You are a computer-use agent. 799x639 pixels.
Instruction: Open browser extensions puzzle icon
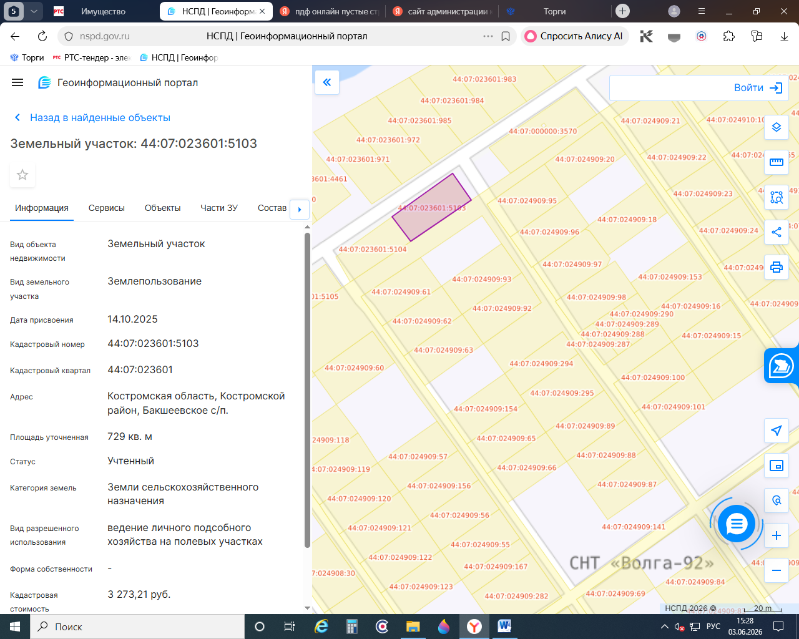coord(729,36)
